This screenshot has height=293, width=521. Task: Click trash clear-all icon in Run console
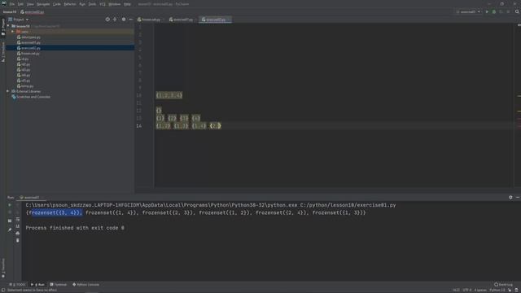tap(18, 240)
